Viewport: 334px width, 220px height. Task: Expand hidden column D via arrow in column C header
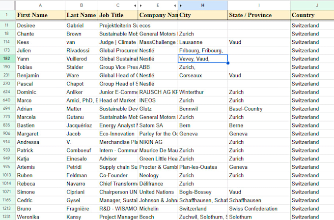click(x=135, y=5)
